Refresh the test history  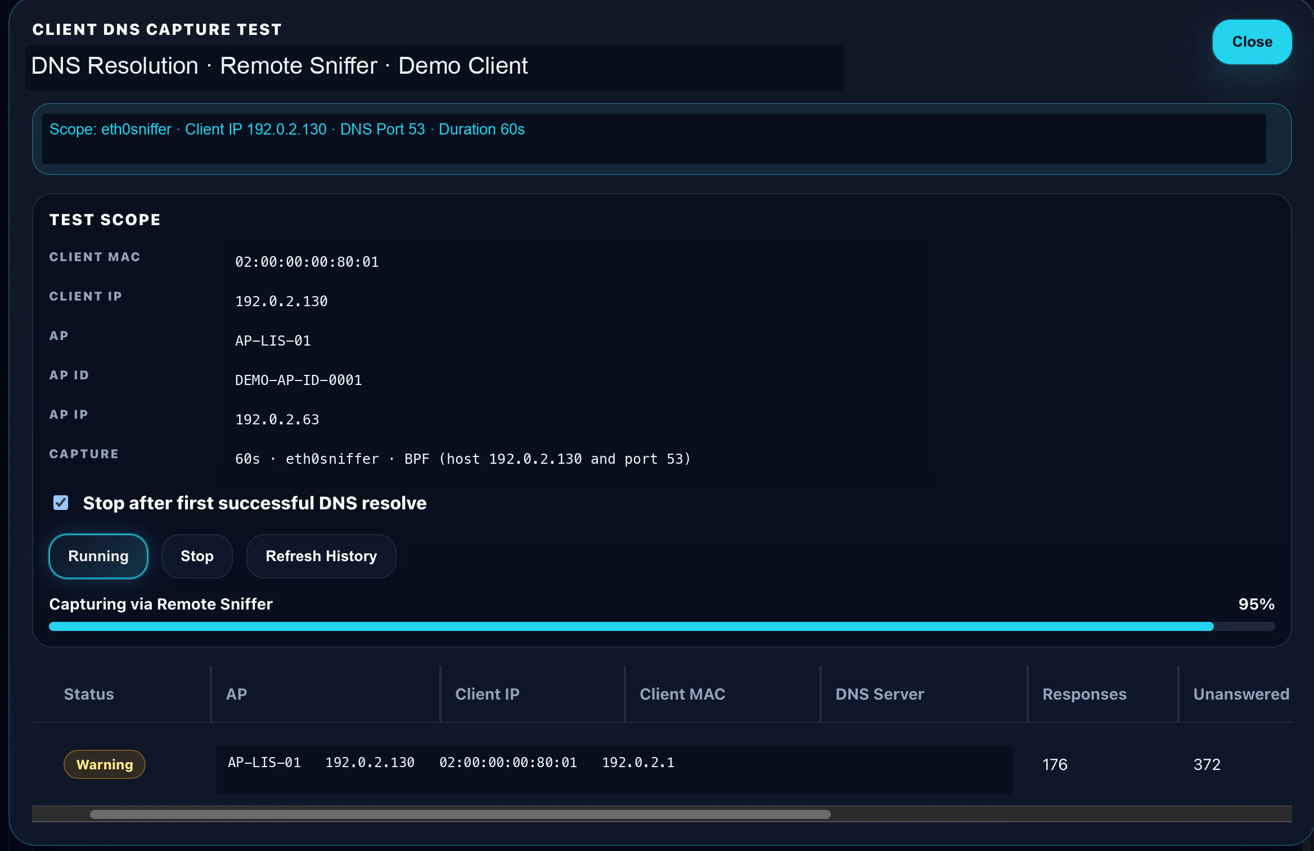point(321,556)
